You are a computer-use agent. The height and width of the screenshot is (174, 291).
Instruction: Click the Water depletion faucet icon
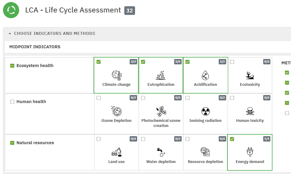(x=161, y=152)
